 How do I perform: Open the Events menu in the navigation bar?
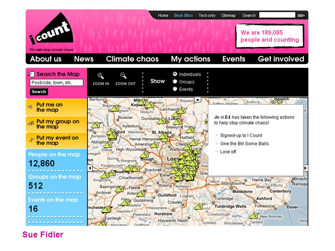point(234,59)
